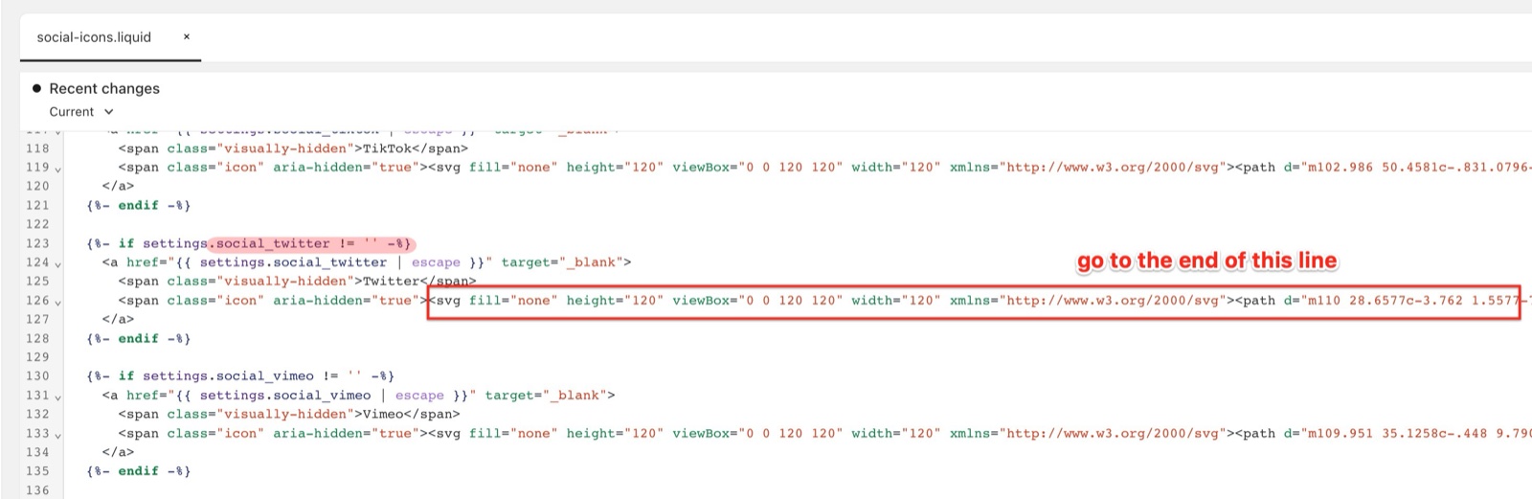1532x499 pixels.
Task: Click the TikTok visually-hidden span text
Action: tap(293, 148)
